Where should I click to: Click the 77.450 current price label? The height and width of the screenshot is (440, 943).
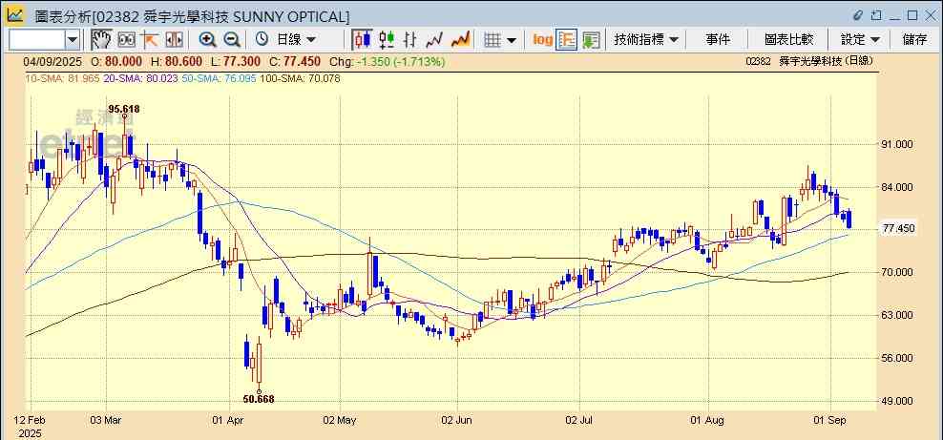(897, 229)
